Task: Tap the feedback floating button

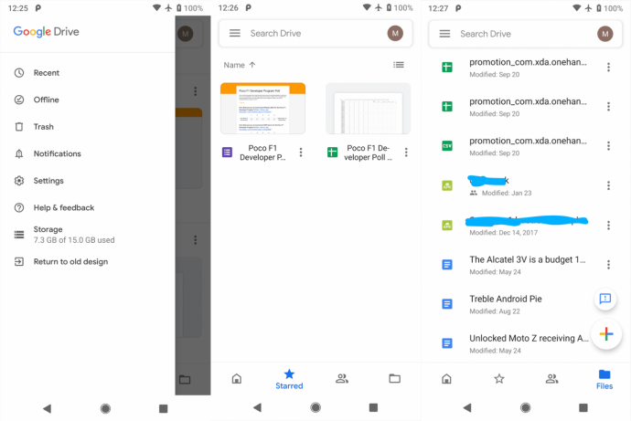Action: pos(605,299)
